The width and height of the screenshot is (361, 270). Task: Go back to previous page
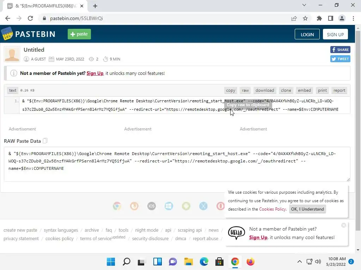click(8, 18)
